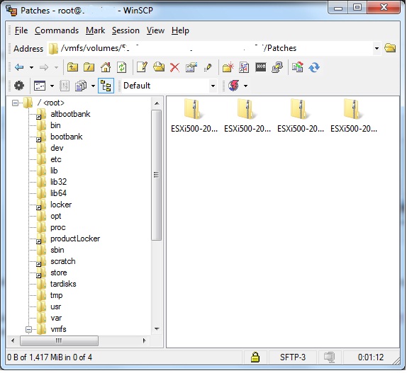The width and height of the screenshot is (407, 373).
Task: Click the Synchronize directories icon
Action: 298,67
